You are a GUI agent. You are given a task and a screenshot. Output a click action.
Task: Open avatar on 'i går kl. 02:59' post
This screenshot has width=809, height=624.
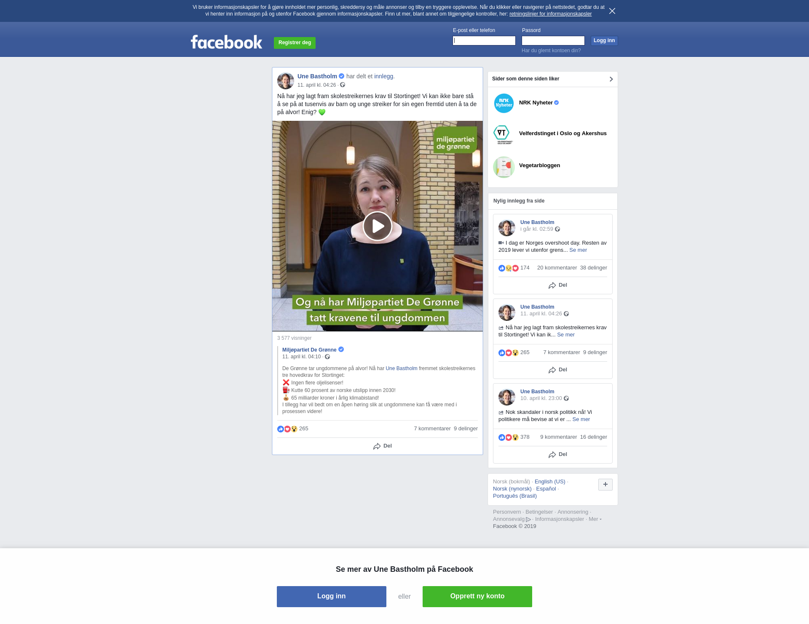click(x=507, y=228)
